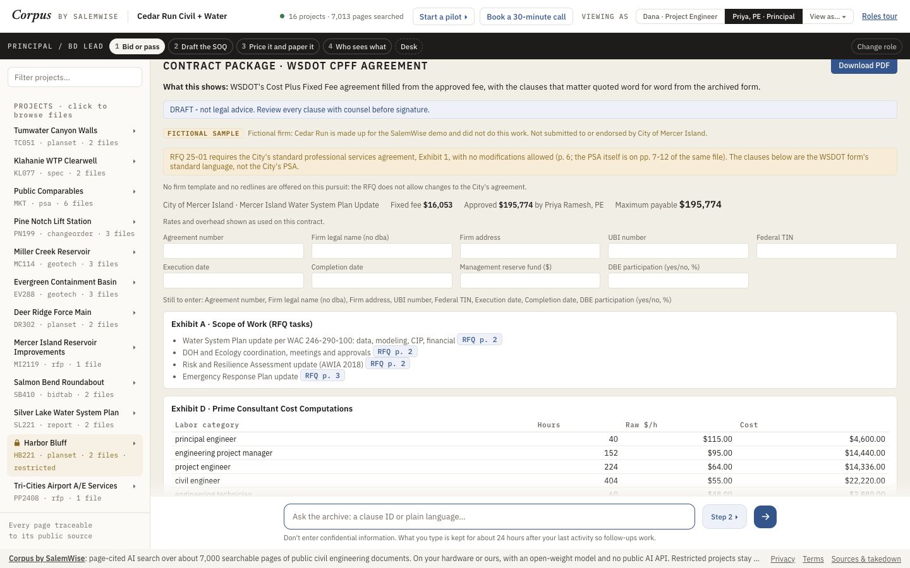Open RFQ p. 3 citation for Emergency Response Plan
This screenshot has height=568, width=910.
point(322,376)
